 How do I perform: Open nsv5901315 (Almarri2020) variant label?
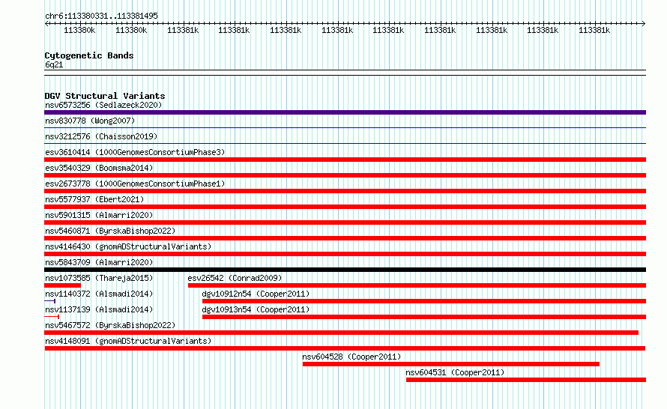click(x=99, y=215)
